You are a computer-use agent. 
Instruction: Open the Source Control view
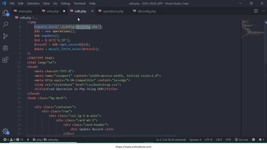(x=5, y=36)
